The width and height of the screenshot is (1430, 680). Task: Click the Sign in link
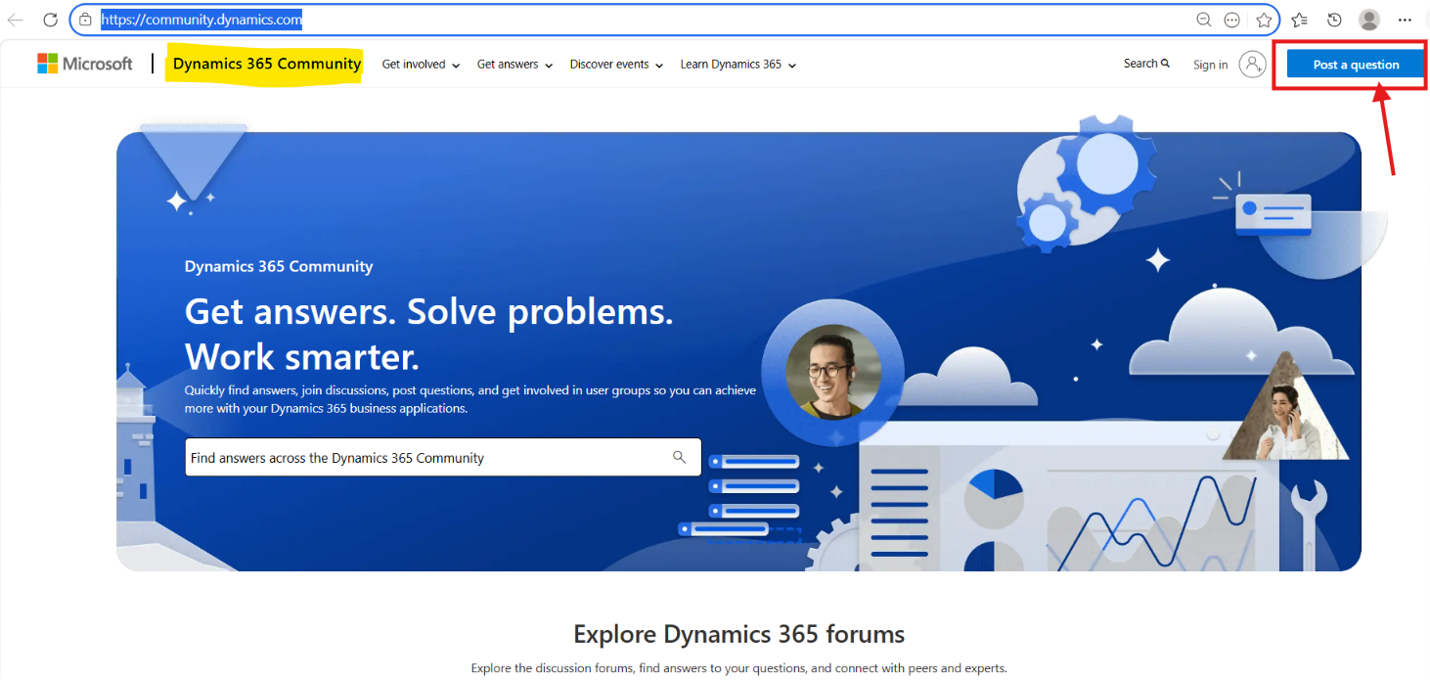click(1210, 65)
